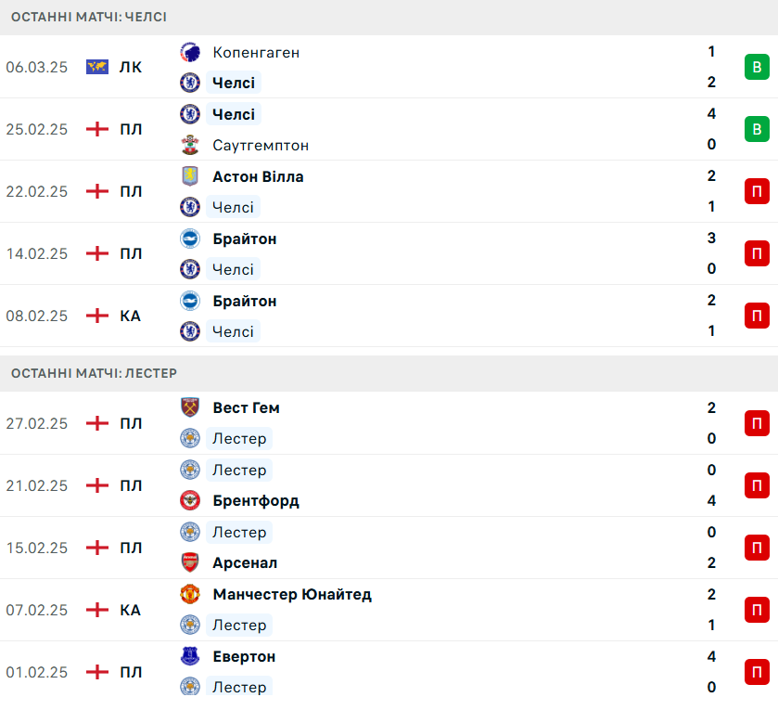
Task: Click the red П badge for the Aston Villa match
Action: coord(757,191)
